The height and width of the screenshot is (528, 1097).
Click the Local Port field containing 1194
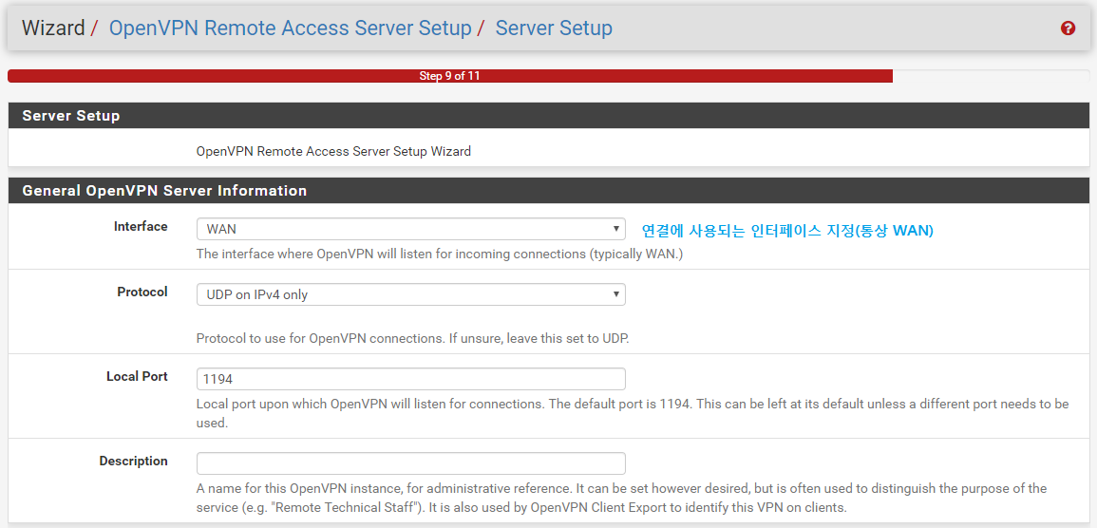pyautogui.click(x=410, y=379)
